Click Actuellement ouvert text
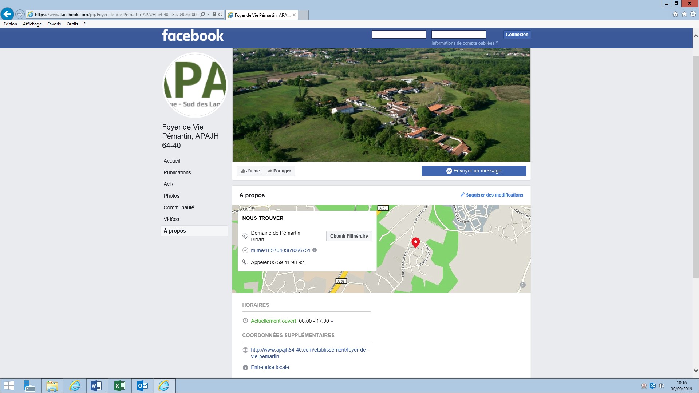The height and width of the screenshot is (393, 699). 273,321
